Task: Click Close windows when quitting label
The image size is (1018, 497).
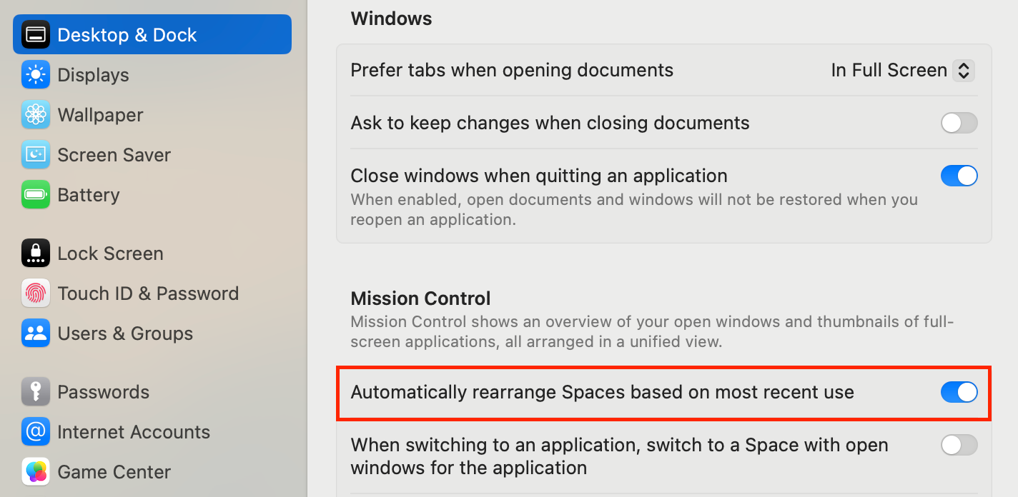Action: (x=539, y=176)
